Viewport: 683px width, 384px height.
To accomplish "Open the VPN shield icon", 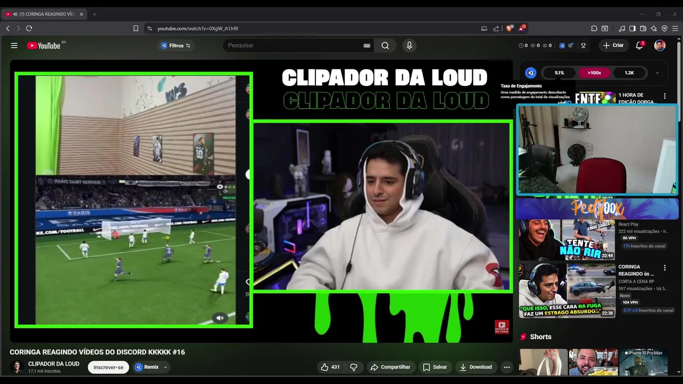I will click(664, 28).
